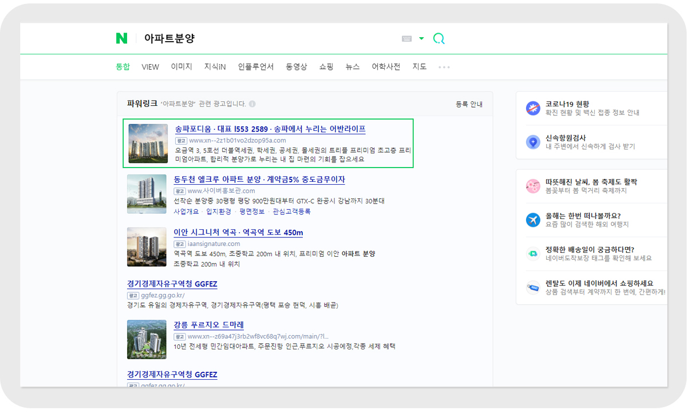
Task: Click the green delivery icon for 배송일
Action: [533, 254]
